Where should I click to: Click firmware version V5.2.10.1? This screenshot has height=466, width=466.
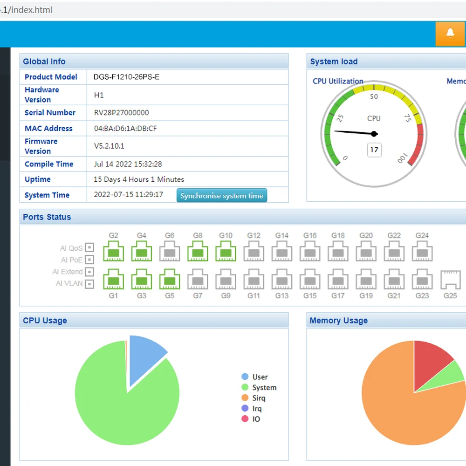pyautogui.click(x=109, y=146)
